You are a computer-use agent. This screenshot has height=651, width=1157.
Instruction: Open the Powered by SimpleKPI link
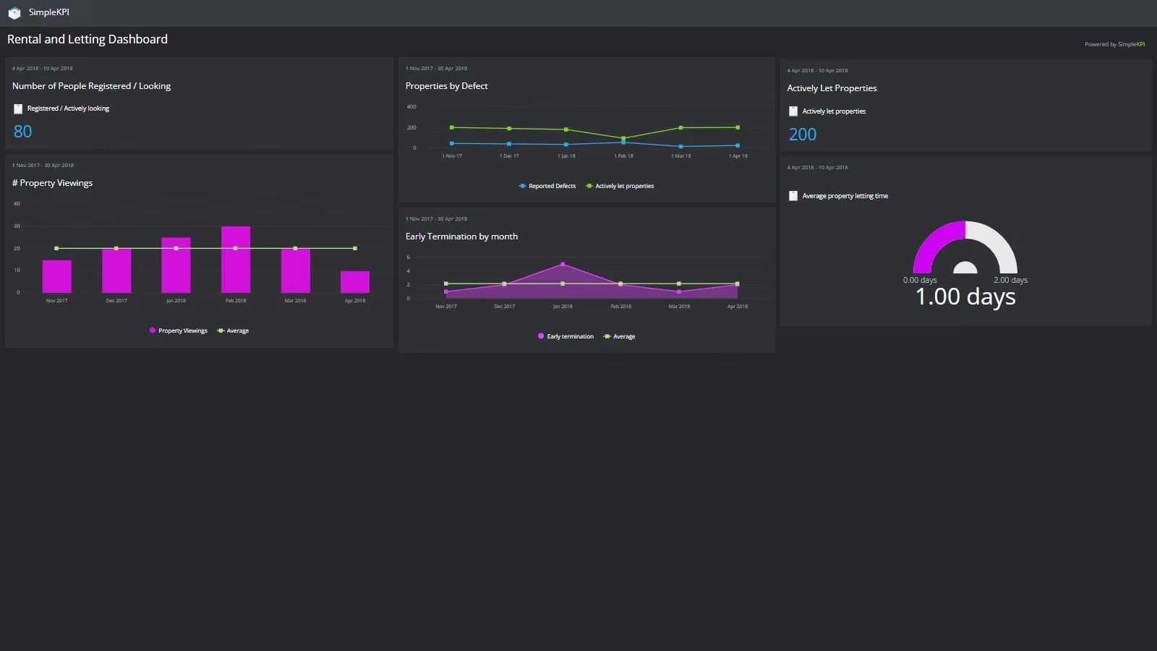tap(1114, 44)
